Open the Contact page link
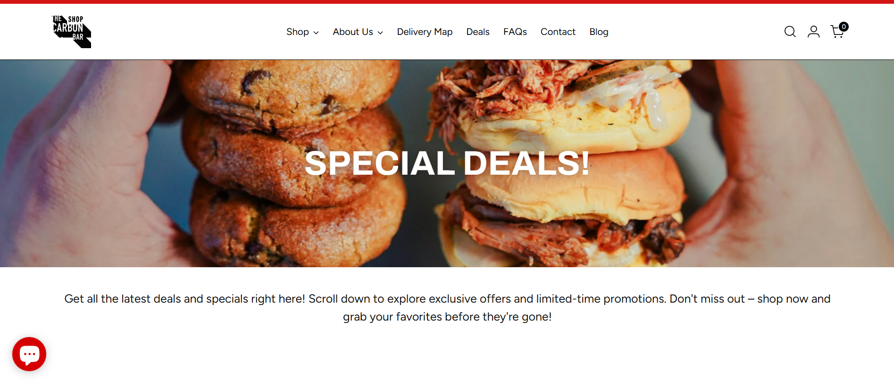The width and height of the screenshot is (894, 381). click(558, 32)
